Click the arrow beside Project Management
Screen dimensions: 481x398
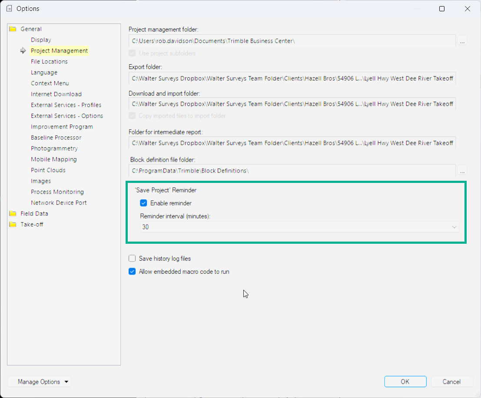pos(23,51)
